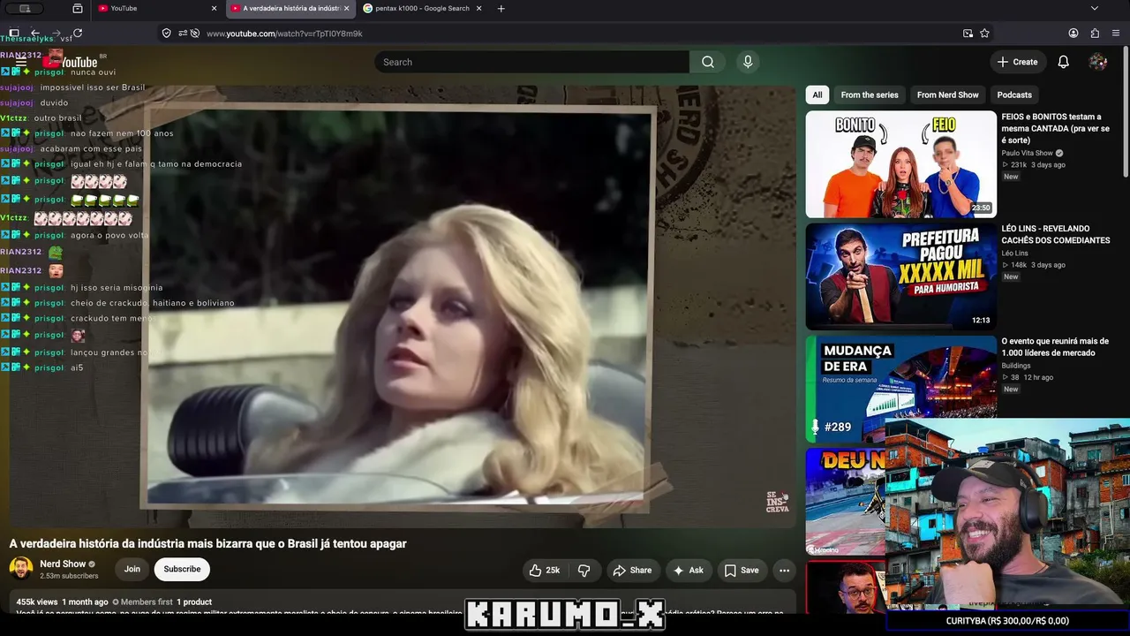Viewport: 1130px width, 636px height.
Task: Open YouTube notifications bell
Action: [1064, 62]
